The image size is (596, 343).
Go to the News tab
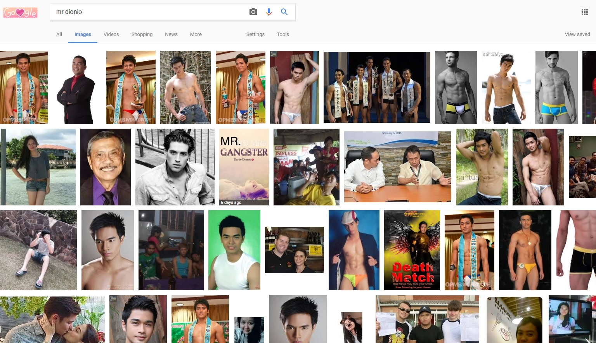(171, 34)
